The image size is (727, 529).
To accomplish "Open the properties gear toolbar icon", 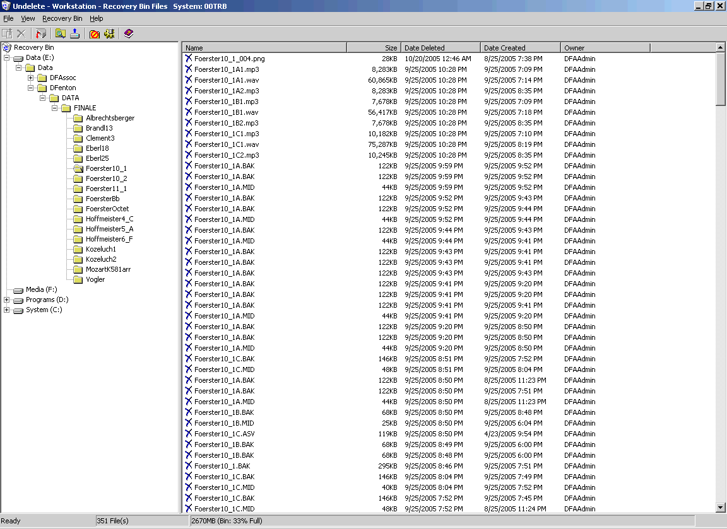I will pyautogui.click(x=110, y=33).
